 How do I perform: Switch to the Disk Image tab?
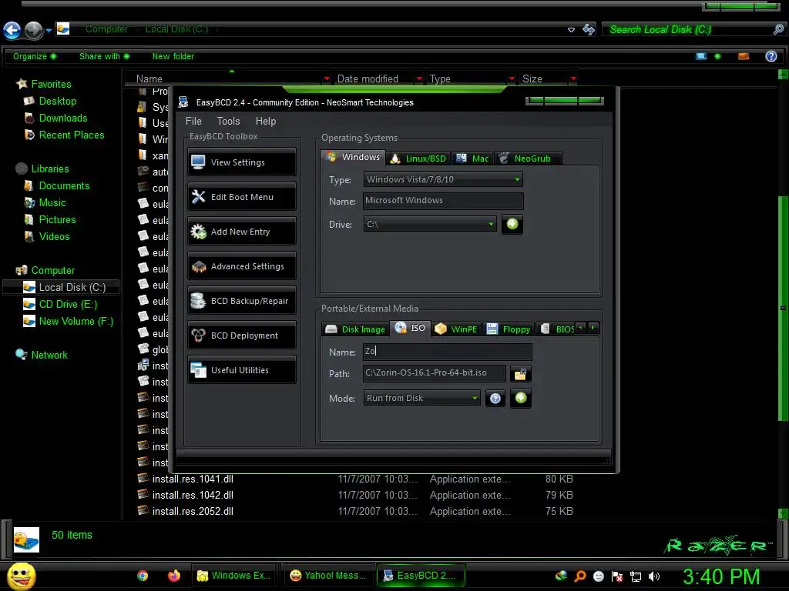tap(355, 329)
